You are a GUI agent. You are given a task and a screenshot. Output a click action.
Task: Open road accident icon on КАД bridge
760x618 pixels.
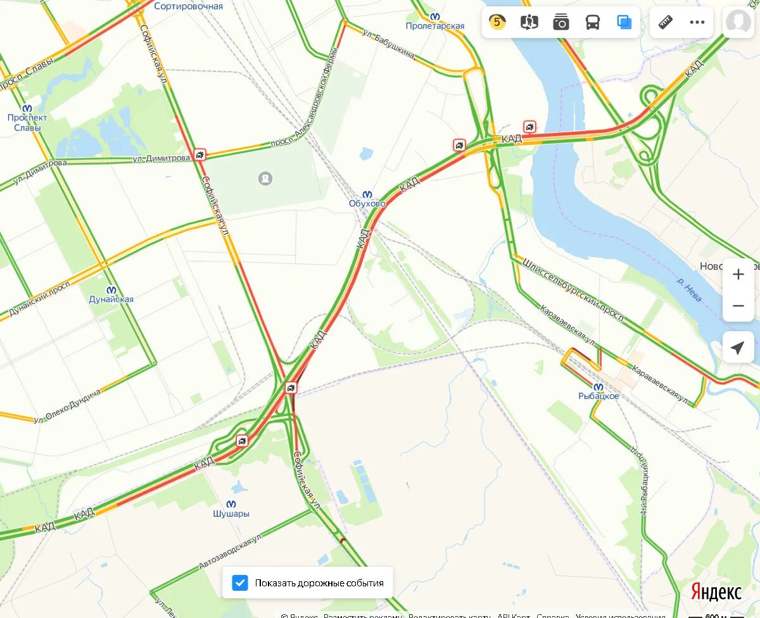click(x=529, y=126)
